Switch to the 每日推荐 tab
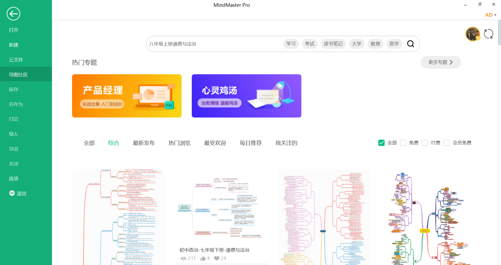 251,143
